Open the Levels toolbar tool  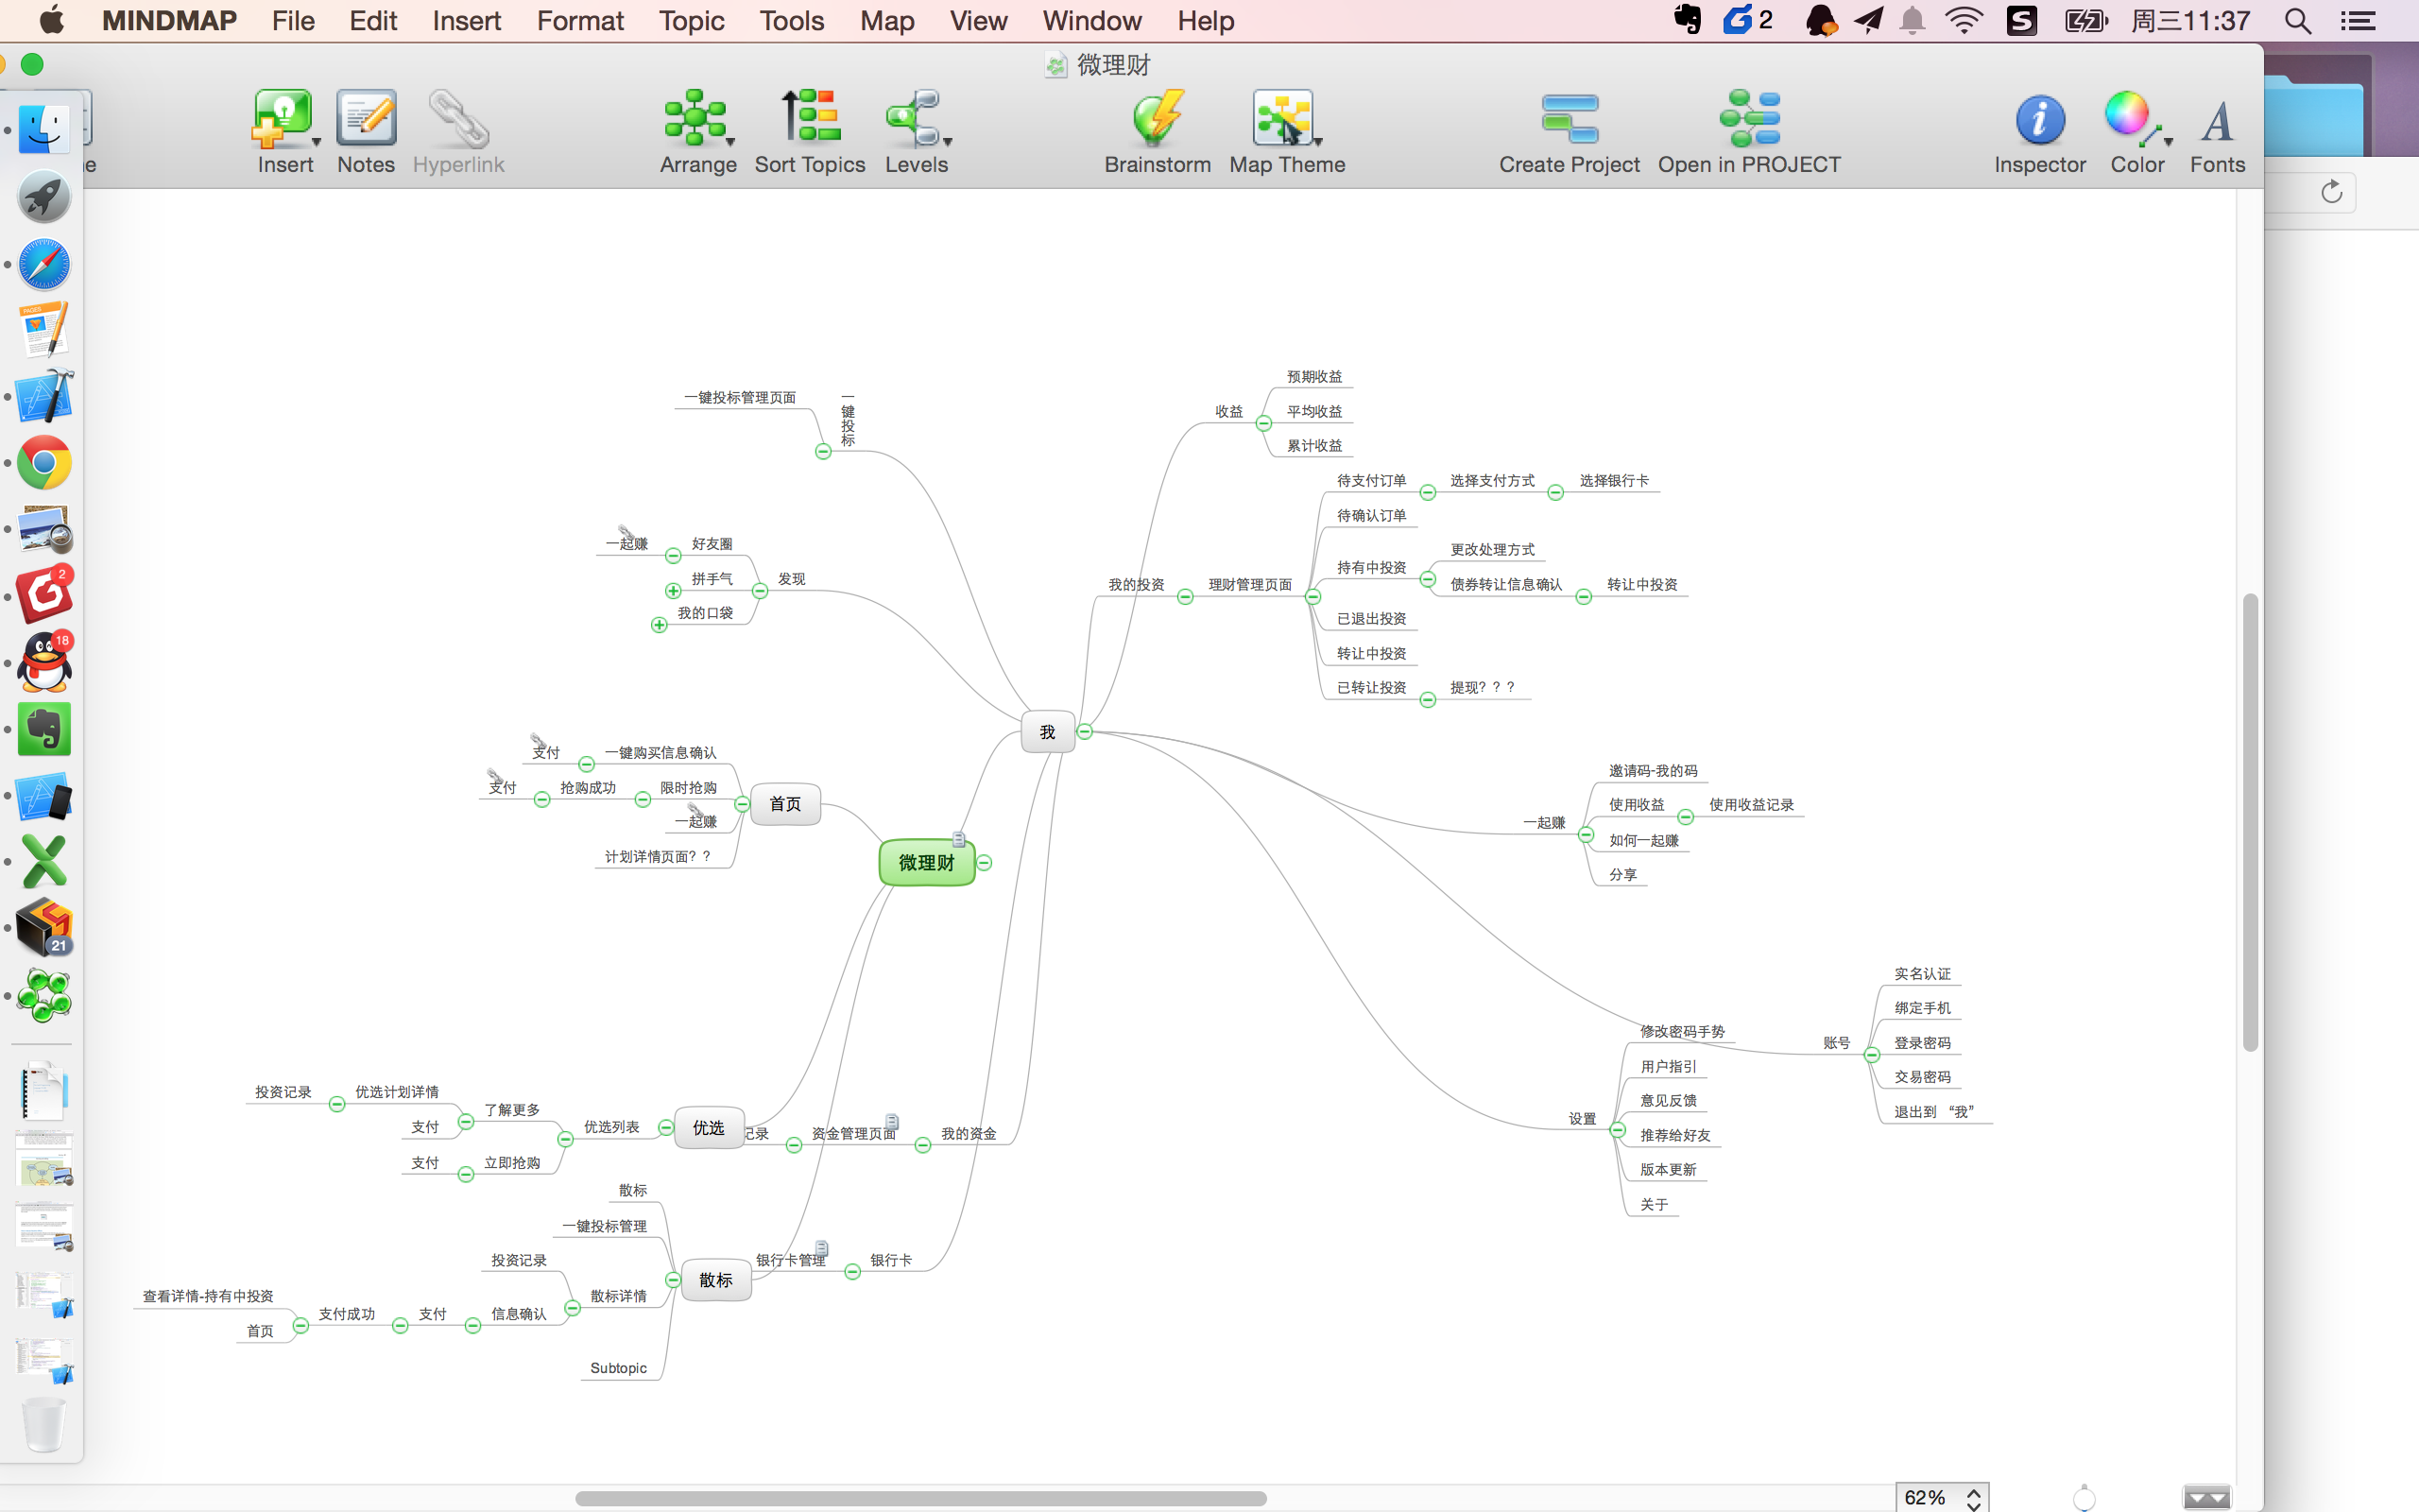pyautogui.click(x=916, y=119)
